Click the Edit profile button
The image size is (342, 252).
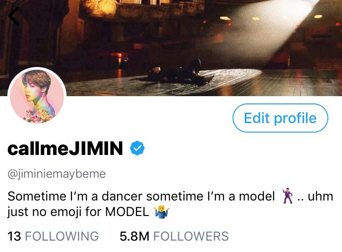[280, 118]
